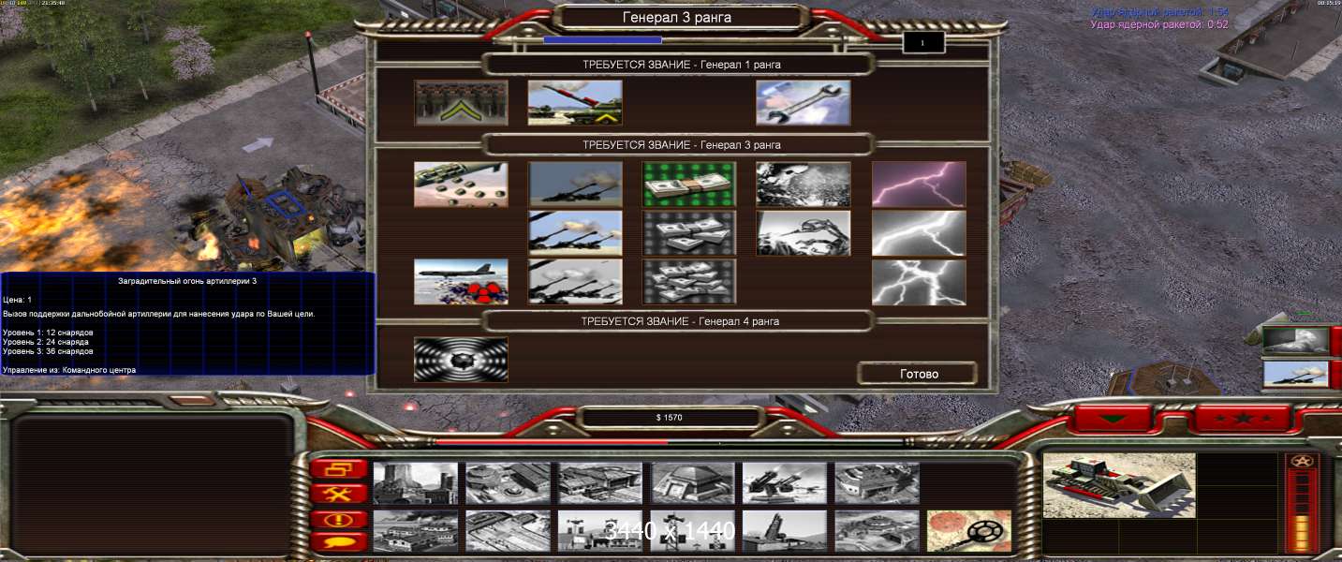This screenshot has height=562, width=1342.
Task: Click the Генерал 1 ранга requirement header
Action: point(681,65)
